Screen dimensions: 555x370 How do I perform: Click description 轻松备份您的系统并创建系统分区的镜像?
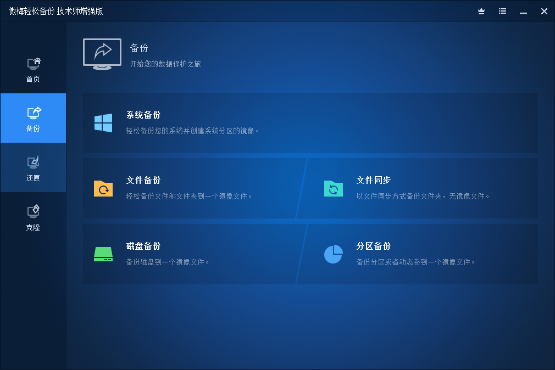[192, 131]
